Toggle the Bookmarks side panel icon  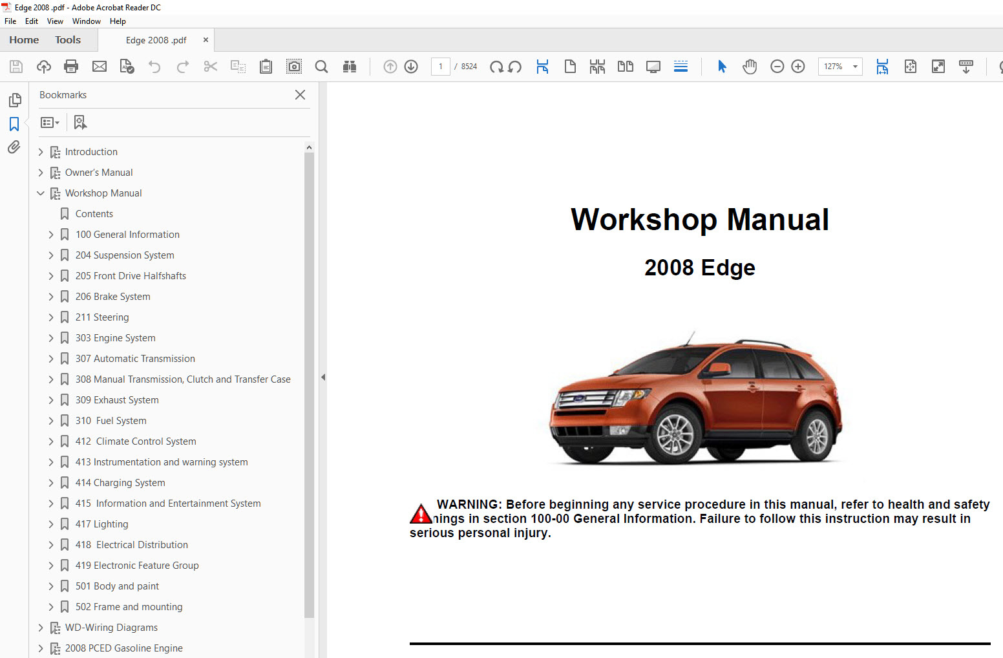tap(14, 124)
